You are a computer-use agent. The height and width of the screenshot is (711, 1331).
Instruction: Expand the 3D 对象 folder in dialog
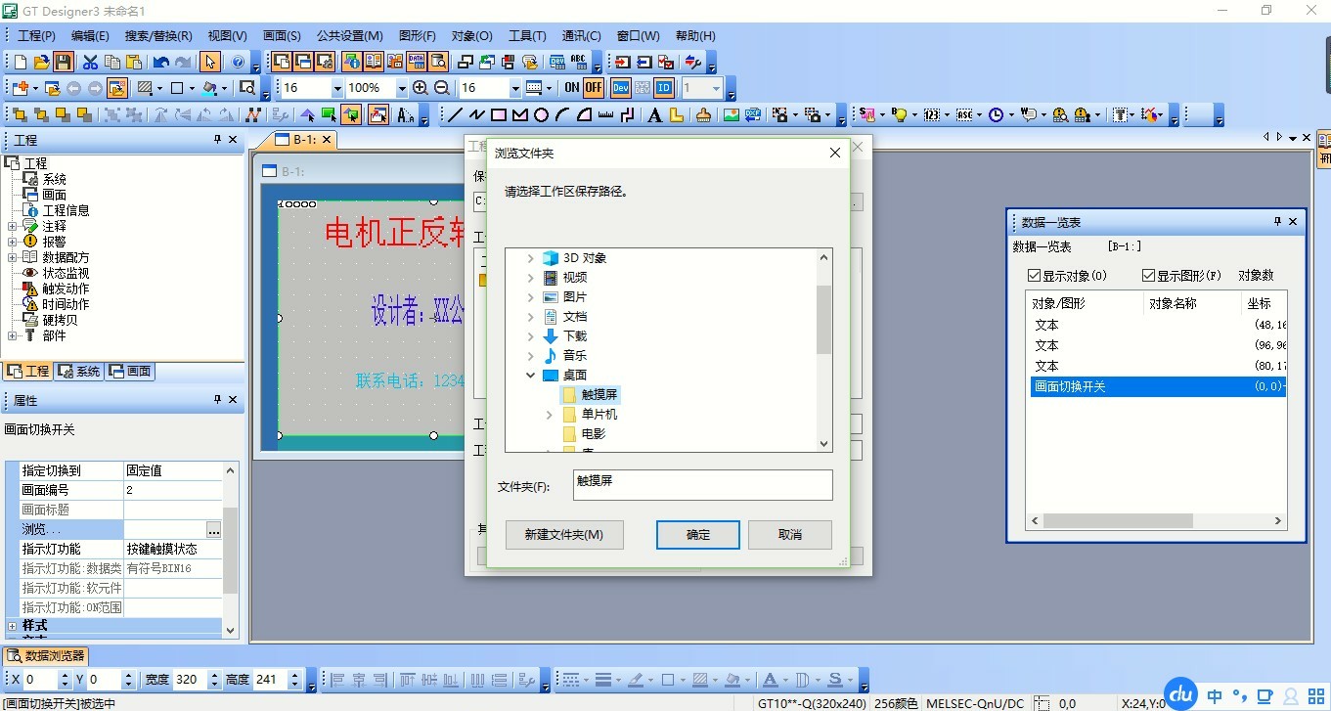(x=531, y=258)
